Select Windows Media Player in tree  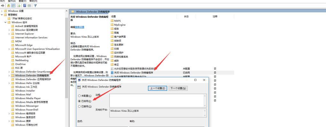tap(28, 98)
